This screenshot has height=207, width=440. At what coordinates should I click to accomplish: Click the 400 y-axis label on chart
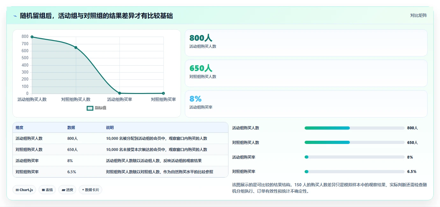[25, 65]
